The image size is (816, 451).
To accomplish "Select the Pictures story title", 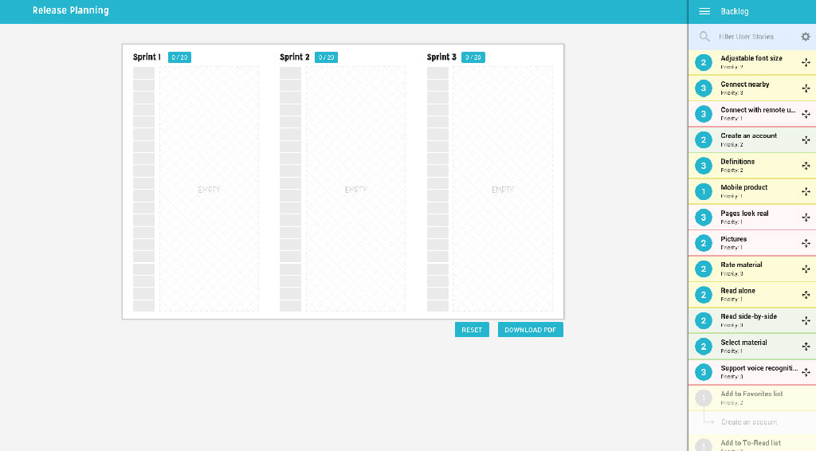I will pos(733,239).
